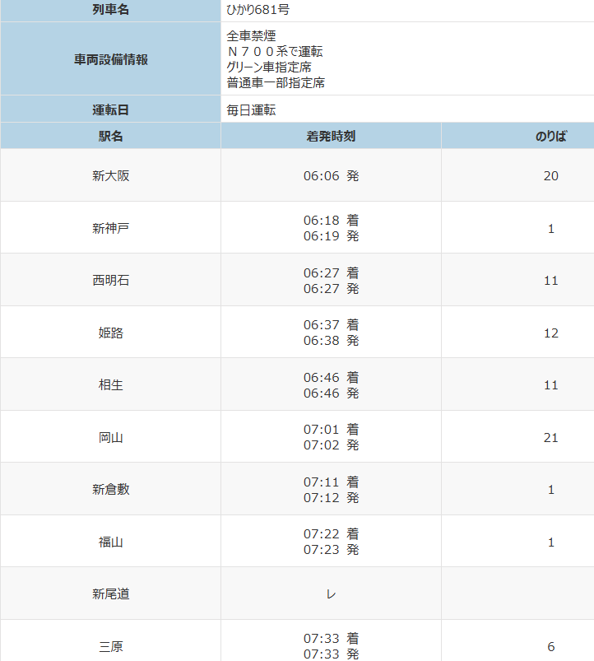Select the text 普通車一部指定席
This screenshot has width=594, height=661.
pos(276,82)
